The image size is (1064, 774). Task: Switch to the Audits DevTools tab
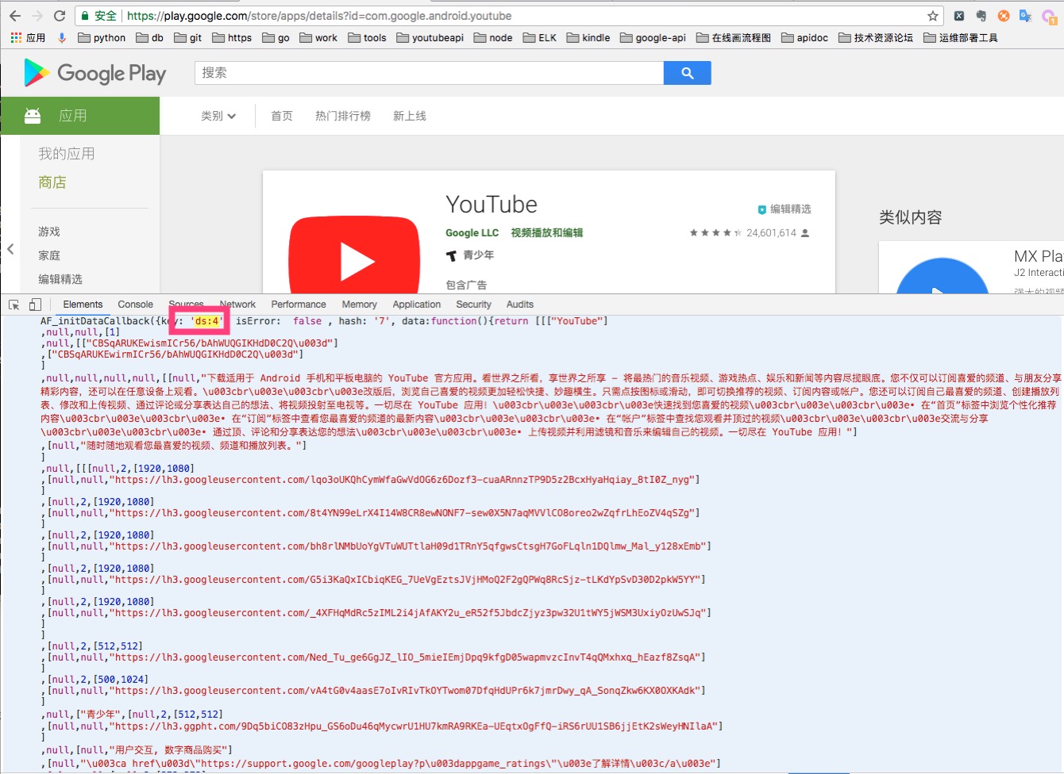pyautogui.click(x=520, y=305)
